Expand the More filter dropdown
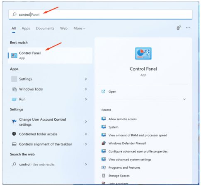Image resolution: width=201 pixels, height=186 pixels. pos(79,29)
